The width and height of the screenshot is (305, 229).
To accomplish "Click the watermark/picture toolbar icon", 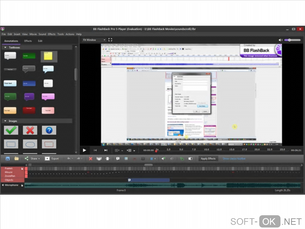I will tap(190, 159).
